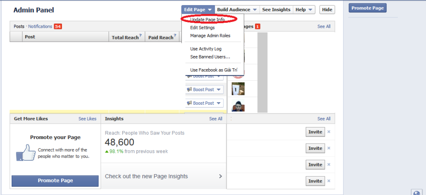The height and width of the screenshot is (195, 426).
Task: Click the red 1 messages badge
Action: point(258,26)
